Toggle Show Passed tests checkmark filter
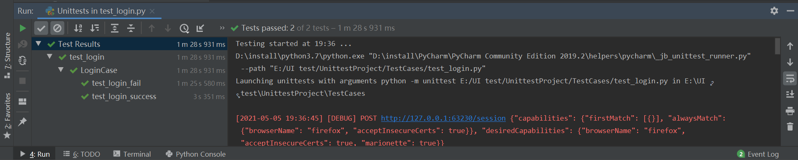Screen dimensions: 798x160 coord(41,28)
